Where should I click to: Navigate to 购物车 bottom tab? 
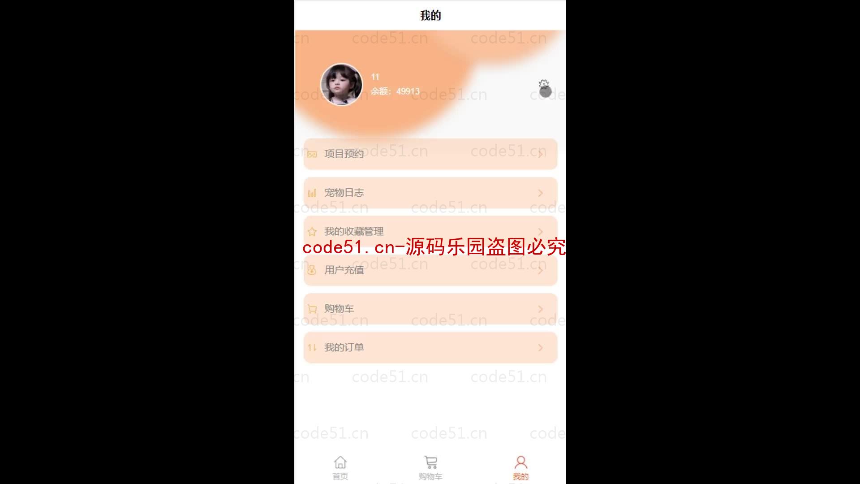point(430,467)
